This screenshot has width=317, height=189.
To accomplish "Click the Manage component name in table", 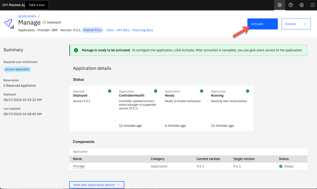I will [x=79, y=166].
